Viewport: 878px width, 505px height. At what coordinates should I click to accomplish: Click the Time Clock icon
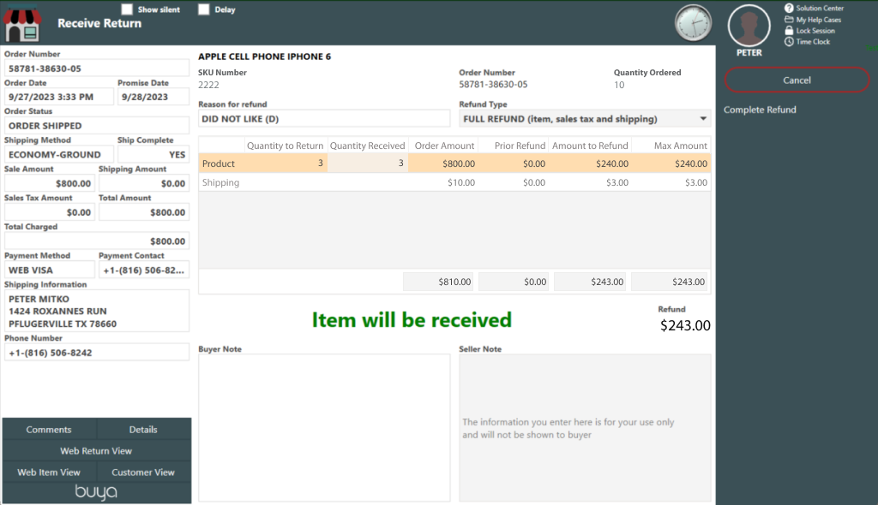(789, 42)
